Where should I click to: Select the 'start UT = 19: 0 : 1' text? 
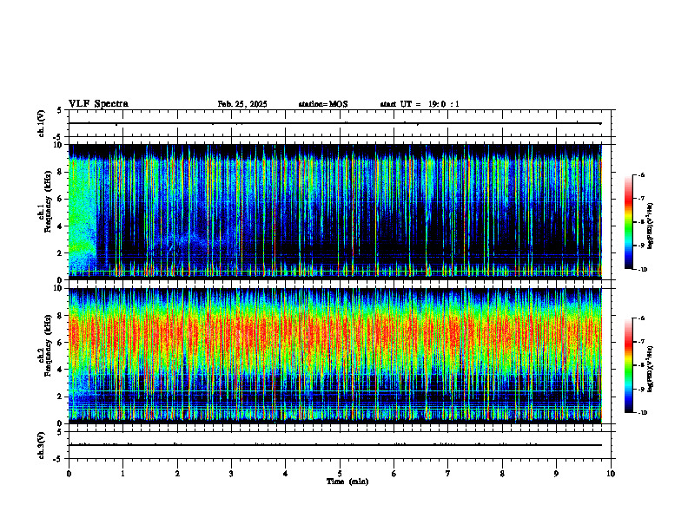coord(420,104)
